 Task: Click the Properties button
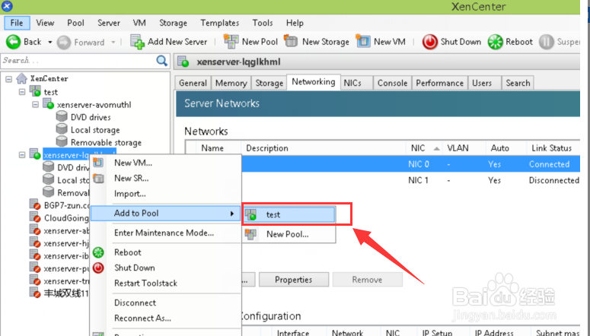[294, 280]
